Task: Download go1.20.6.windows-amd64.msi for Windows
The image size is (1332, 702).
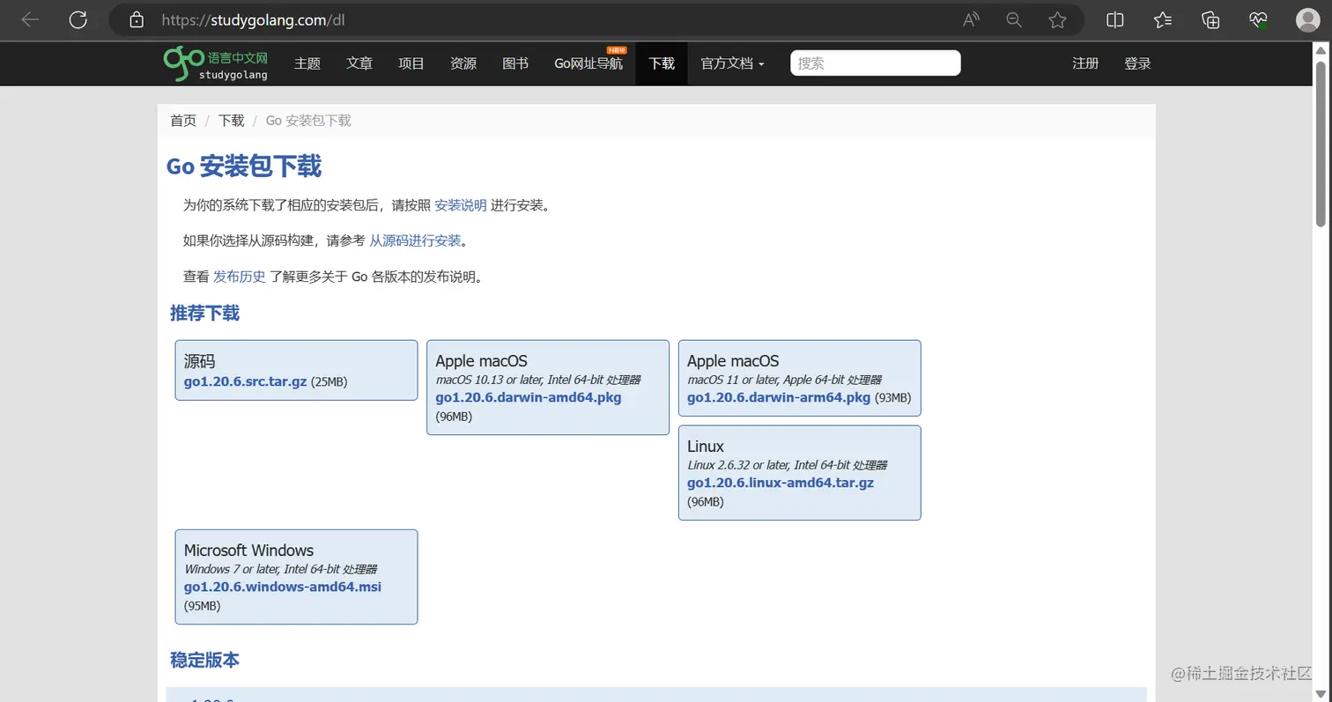Action: [282, 586]
